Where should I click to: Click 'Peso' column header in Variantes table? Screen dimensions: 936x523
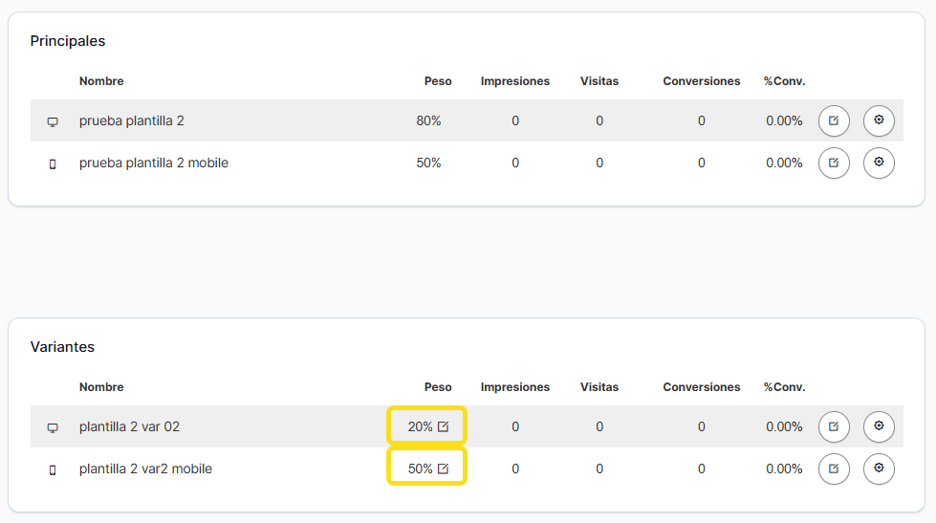tap(438, 387)
